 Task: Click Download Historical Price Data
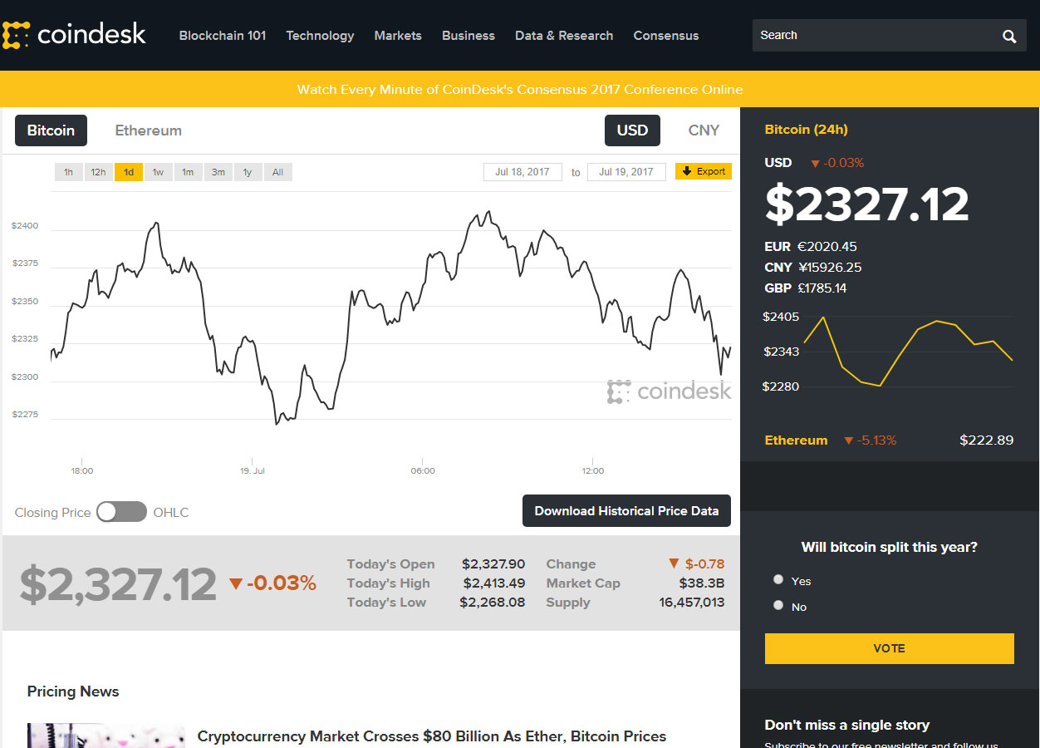(x=626, y=511)
